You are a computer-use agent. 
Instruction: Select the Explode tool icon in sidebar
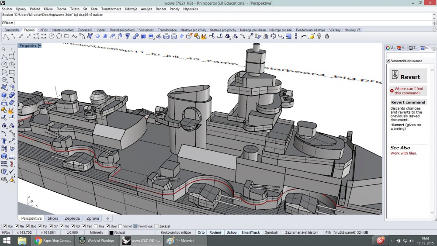pyautogui.click(x=12, y=111)
